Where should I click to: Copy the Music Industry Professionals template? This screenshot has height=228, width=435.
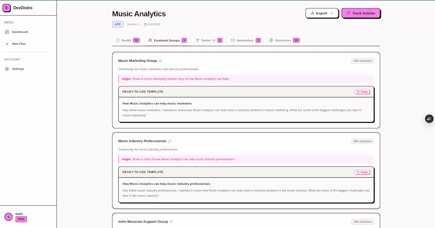(362, 172)
